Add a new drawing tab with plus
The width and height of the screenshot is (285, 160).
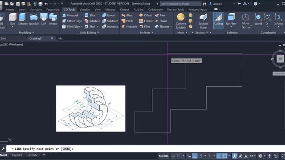click(60, 38)
